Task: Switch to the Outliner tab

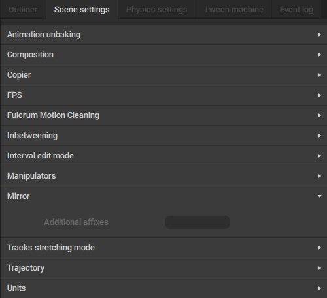Action: pyautogui.click(x=23, y=10)
